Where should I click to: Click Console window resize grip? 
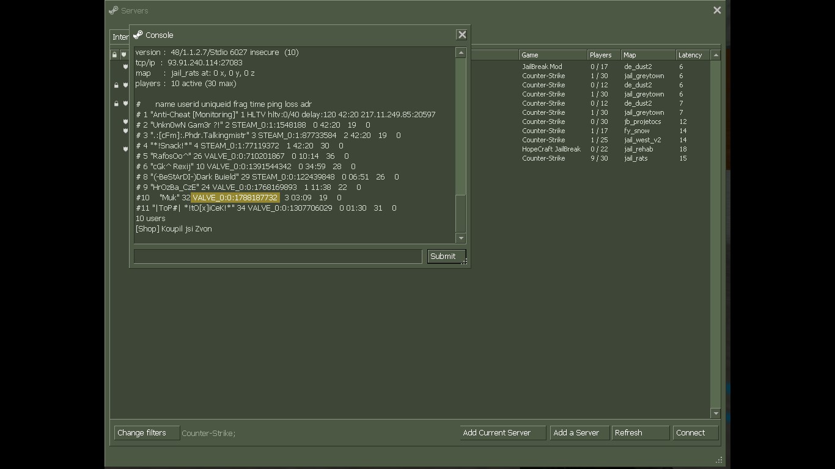[464, 261]
